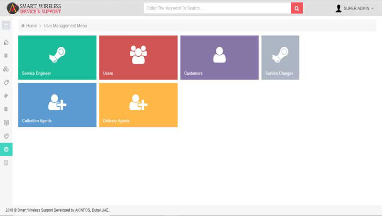Select the tag icon in sidebar

click(6, 82)
